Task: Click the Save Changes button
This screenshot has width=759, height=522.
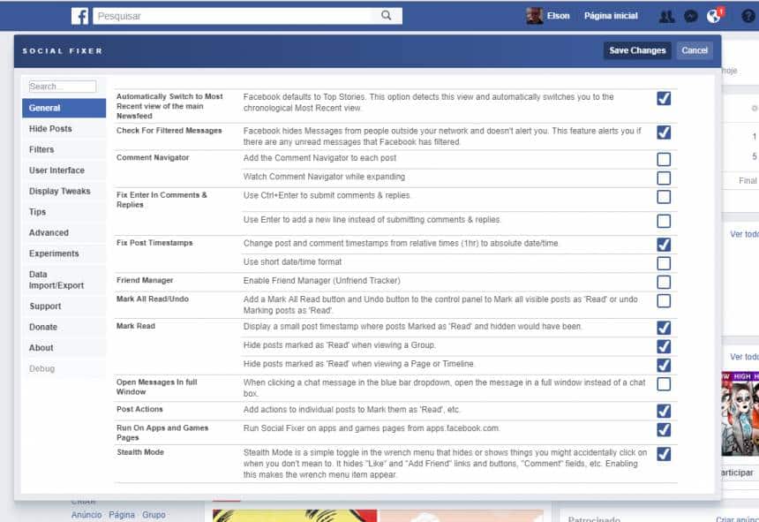Action: point(637,50)
